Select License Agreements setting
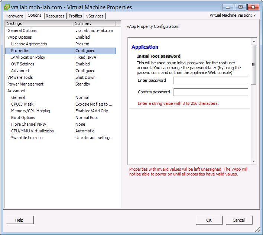This screenshot has width=263, height=235. (29, 44)
